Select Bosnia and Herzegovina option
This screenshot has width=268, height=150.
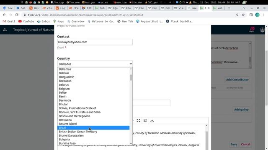(93, 116)
